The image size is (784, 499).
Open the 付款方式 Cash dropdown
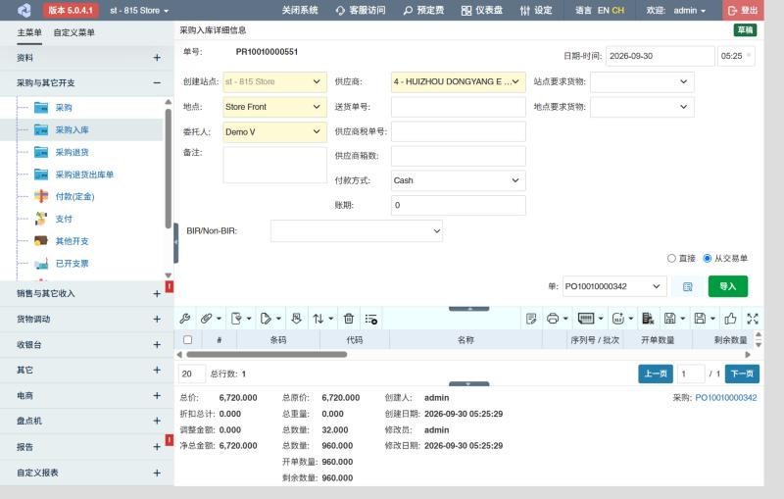pyautogui.click(x=458, y=180)
